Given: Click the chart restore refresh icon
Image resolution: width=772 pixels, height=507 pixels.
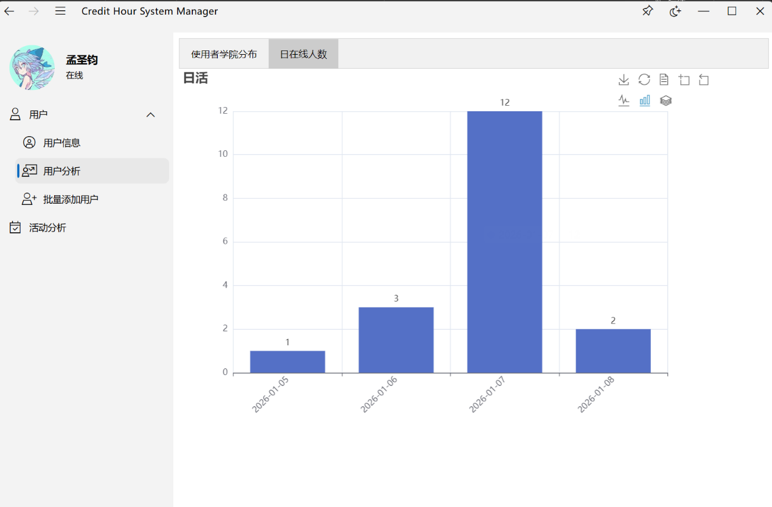Looking at the screenshot, I should point(644,80).
